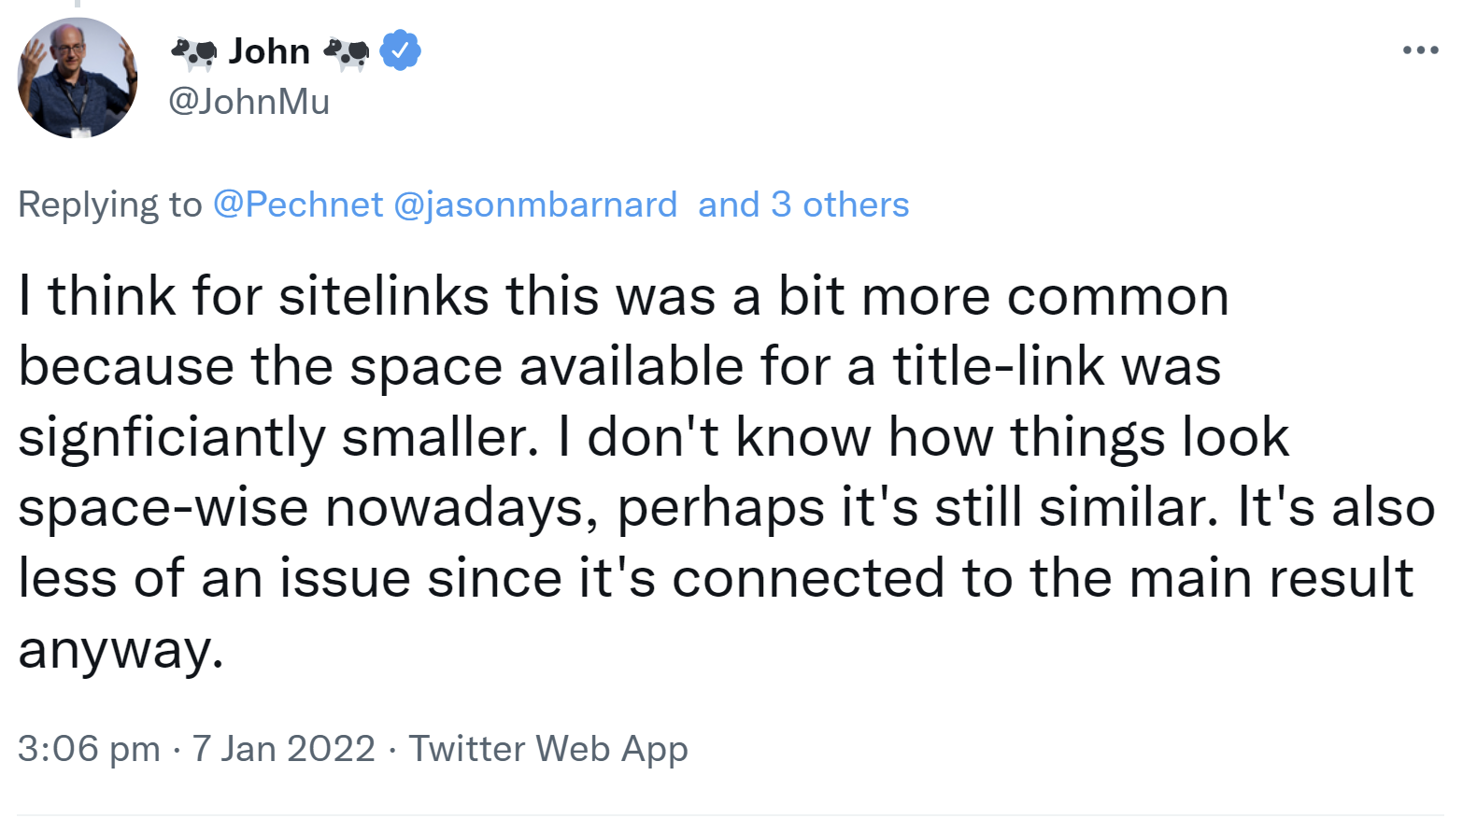Click the blue verified badge next to John
This screenshot has height=818, width=1477.
402,51
